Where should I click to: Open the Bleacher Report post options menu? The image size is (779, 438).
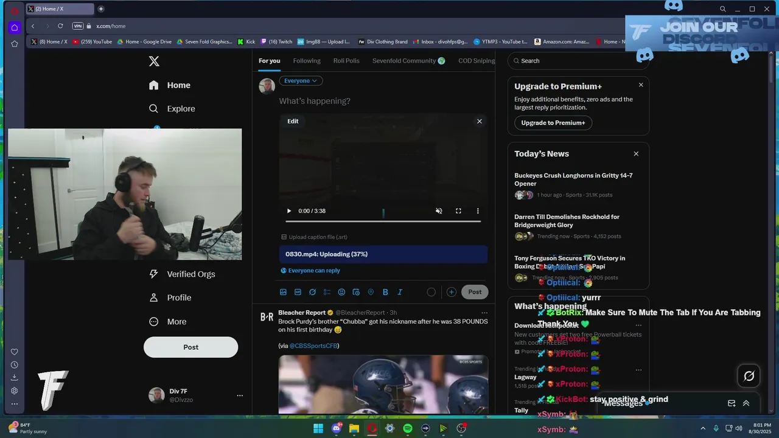click(484, 313)
